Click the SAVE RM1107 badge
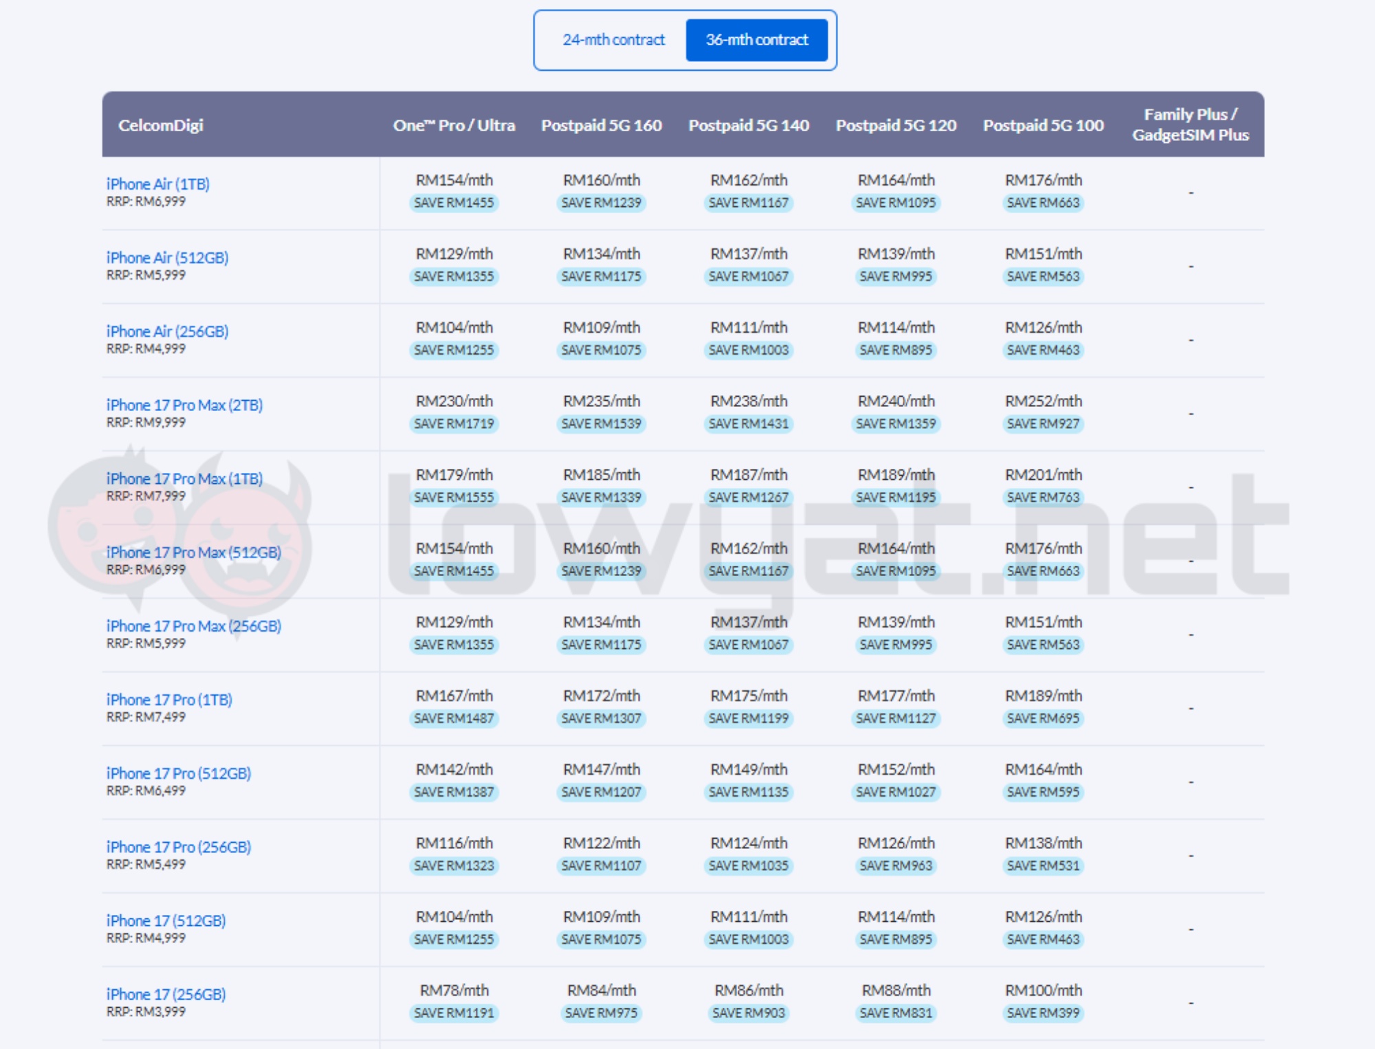The image size is (1375, 1049). 601,865
